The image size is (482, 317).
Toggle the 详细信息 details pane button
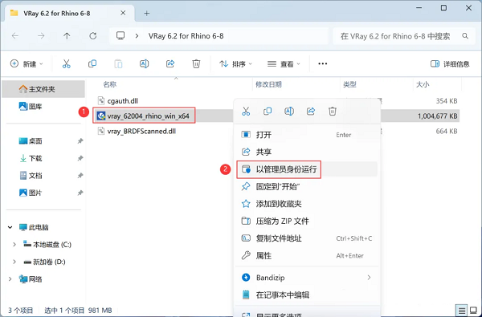coord(450,64)
